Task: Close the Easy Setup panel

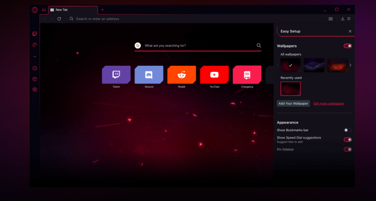Action: [x=350, y=31]
